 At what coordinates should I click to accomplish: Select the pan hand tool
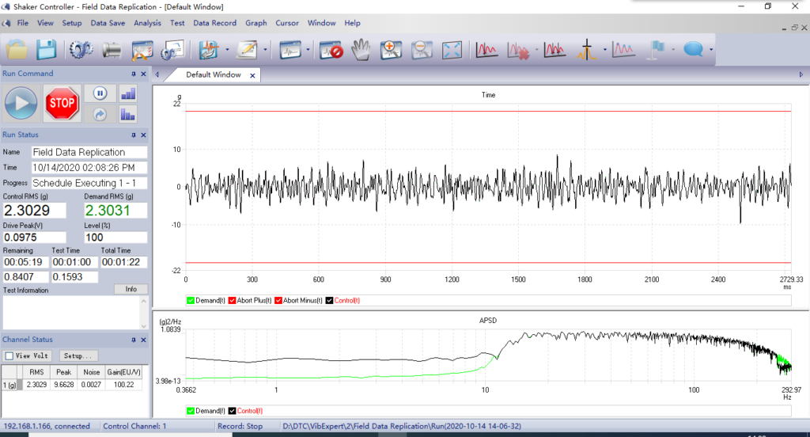(x=361, y=50)
